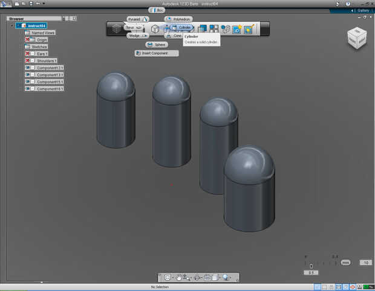Select Component6:1 in Browser

[50, 89]
